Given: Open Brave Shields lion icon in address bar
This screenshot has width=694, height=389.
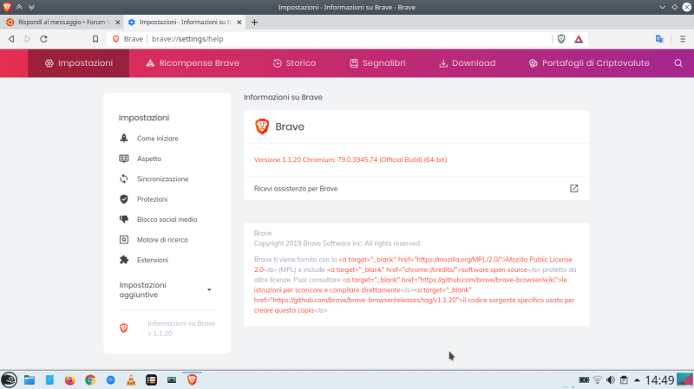Looking at the screenshot, I should coord(561,39).
